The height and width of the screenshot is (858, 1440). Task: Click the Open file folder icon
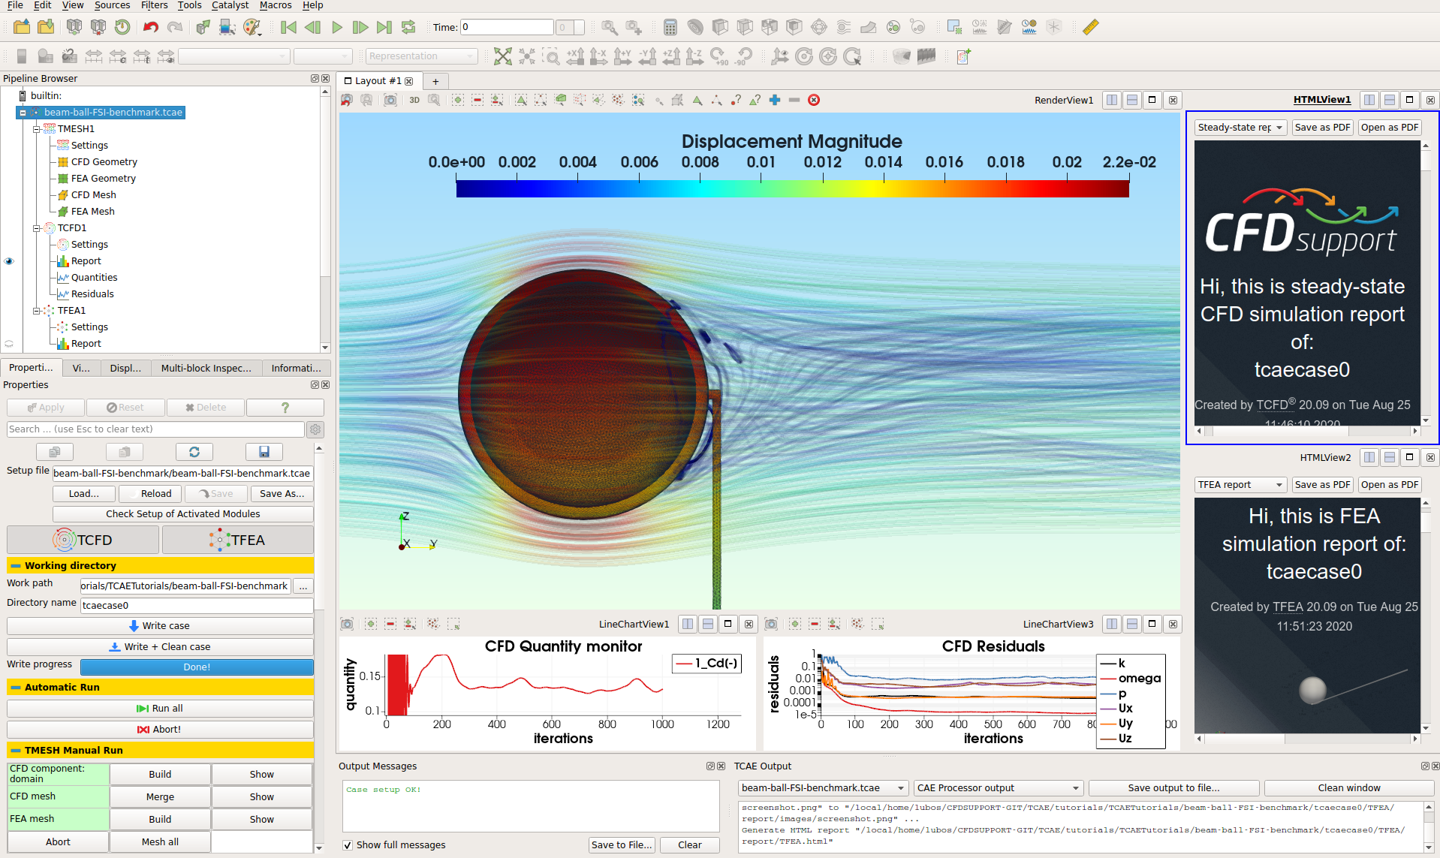22,28
